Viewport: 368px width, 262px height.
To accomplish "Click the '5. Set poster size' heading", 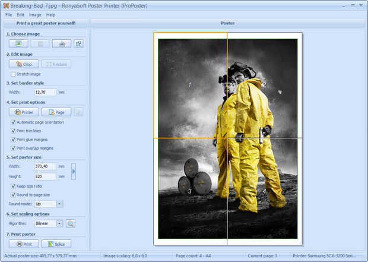I will coord(24,157).
